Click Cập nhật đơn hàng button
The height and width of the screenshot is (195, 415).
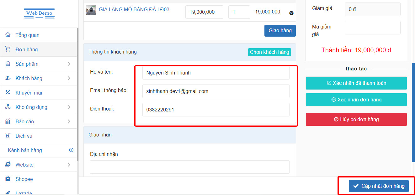pyautogui.click(x=379, y=186)
